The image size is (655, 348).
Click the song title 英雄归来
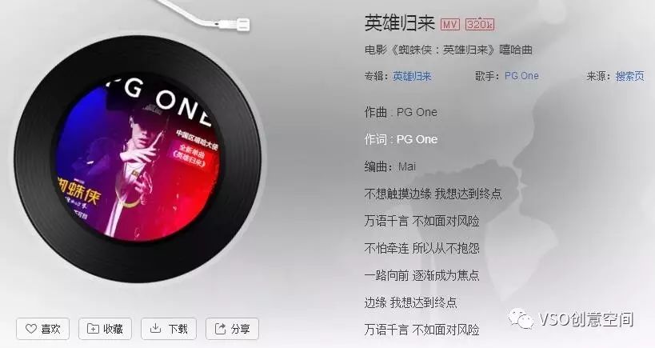[x=400, y=23]
